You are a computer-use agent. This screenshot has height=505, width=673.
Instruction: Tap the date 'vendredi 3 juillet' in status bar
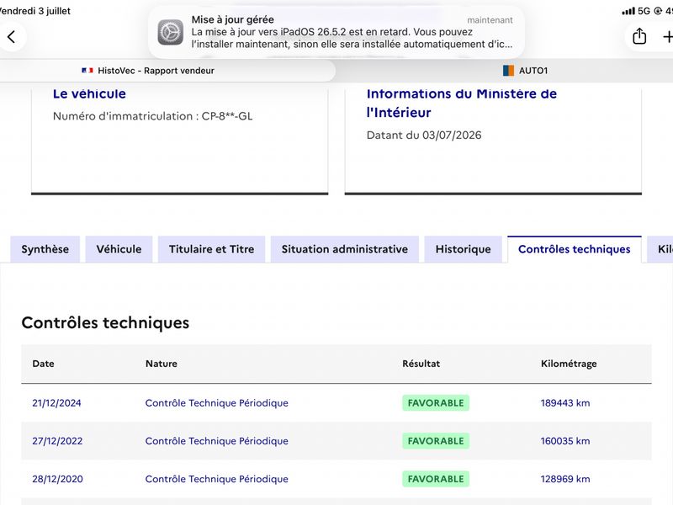pos(35,11)
